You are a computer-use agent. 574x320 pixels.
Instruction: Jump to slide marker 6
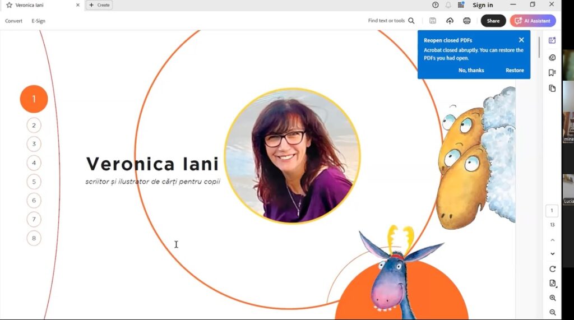(34, 200)
